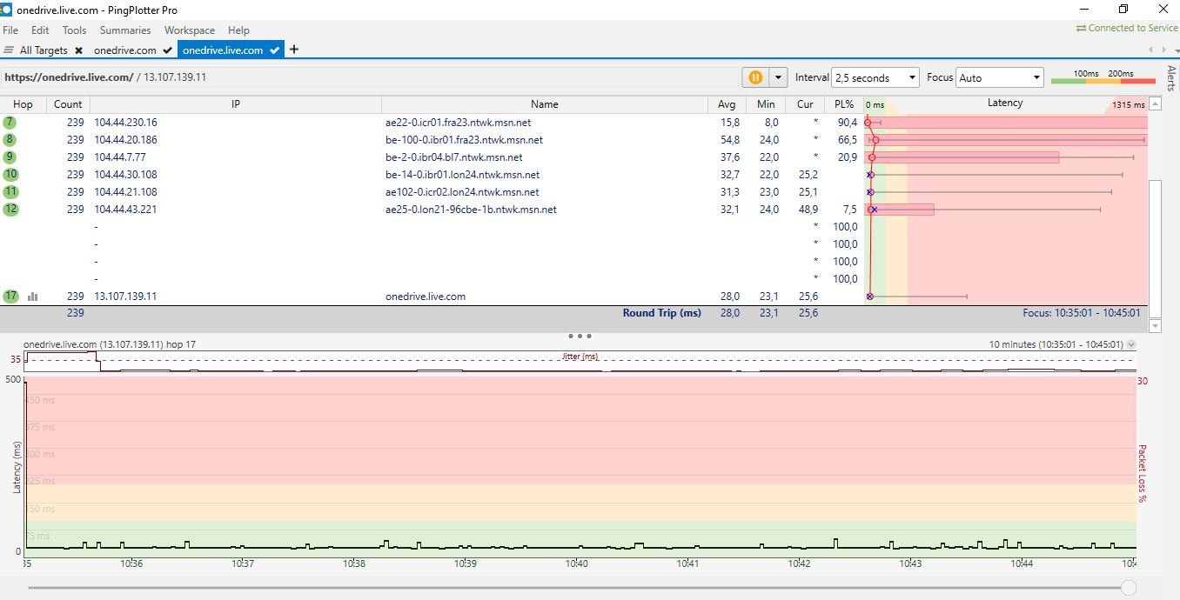Click name be-2-0.ibr04.bl7.ntwk.msn.net
This screenshot has width=1180, height=600.
pos(454,157)
